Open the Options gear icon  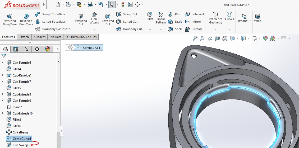[x=137, y=4]
